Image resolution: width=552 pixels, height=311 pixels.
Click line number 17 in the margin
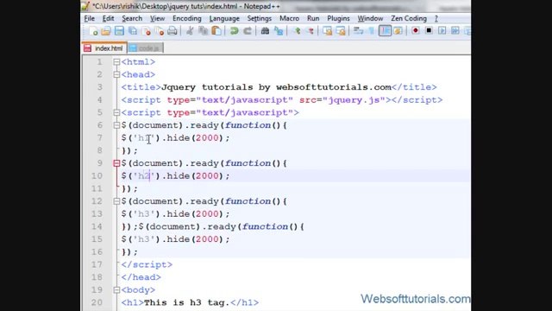(x=97, y=265)
